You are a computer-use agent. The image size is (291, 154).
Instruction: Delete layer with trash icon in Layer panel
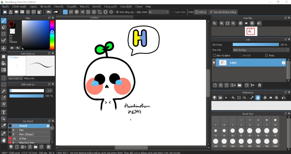pyautogui.click(x=260, y=85)
